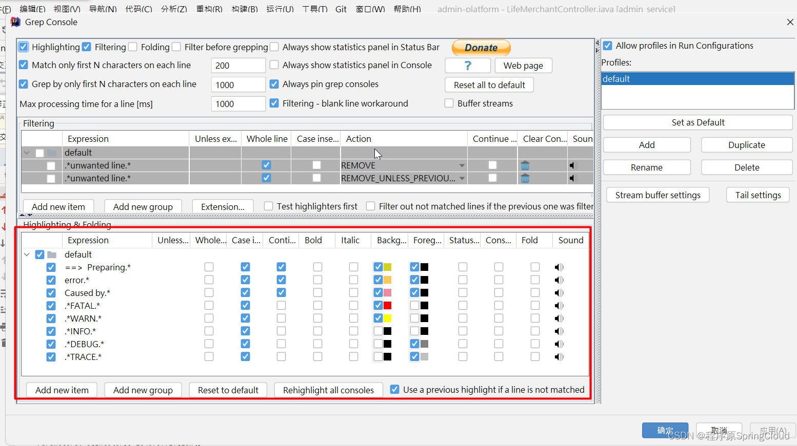The height and width of the screenshot is (446, 797).
Task: Toggle Use a previous highlight if not matched
Action: pos(395,389)
